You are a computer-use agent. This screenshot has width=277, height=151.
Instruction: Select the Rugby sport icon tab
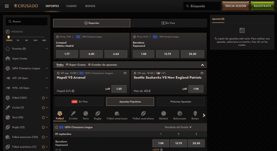pos(98,116)
